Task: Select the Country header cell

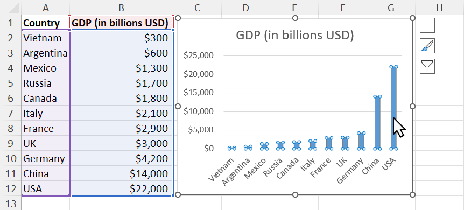Action: (x=46, y=23)
